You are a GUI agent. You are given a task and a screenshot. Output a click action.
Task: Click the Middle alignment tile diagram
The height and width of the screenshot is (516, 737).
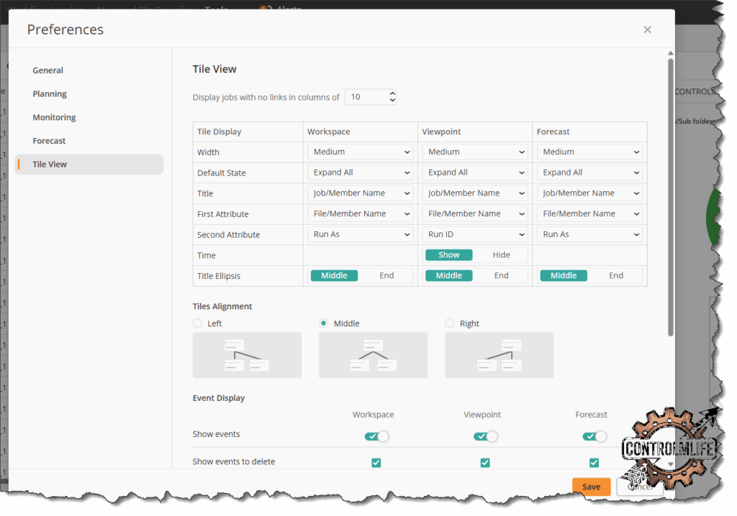tap(373, 355)
